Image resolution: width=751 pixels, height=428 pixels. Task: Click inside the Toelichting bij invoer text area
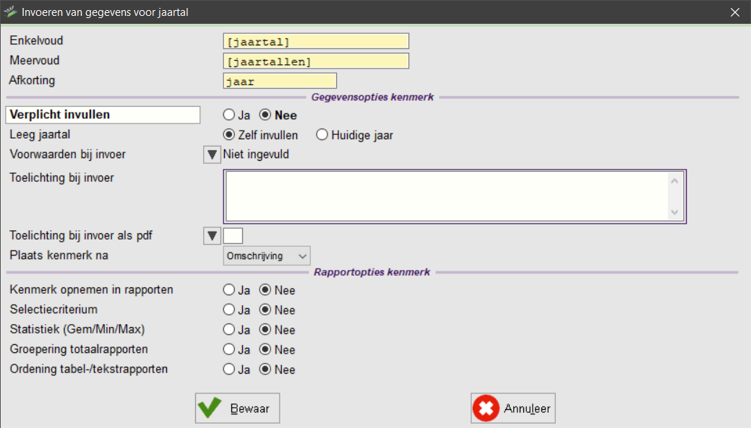click(x=448, y=196)
